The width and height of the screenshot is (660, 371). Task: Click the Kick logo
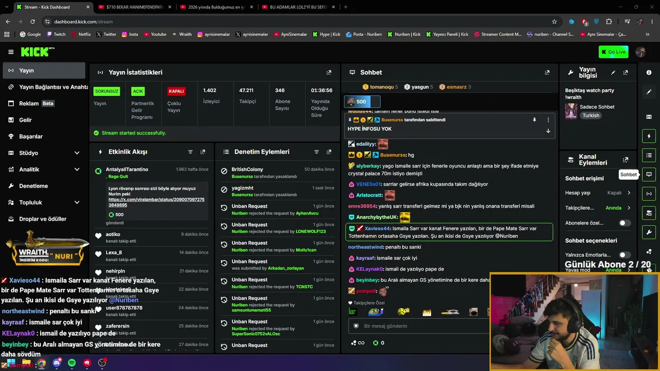(38, 52)
